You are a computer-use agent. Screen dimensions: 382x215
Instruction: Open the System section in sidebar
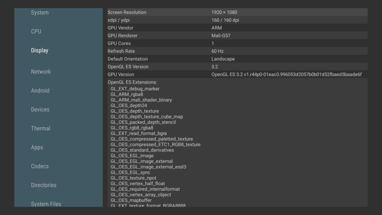(40, 13)
